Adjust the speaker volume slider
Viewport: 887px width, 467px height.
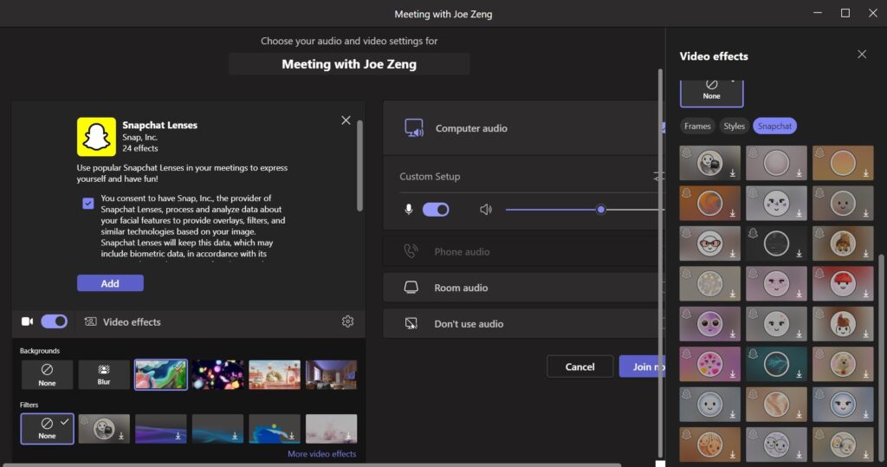(600, 210)
